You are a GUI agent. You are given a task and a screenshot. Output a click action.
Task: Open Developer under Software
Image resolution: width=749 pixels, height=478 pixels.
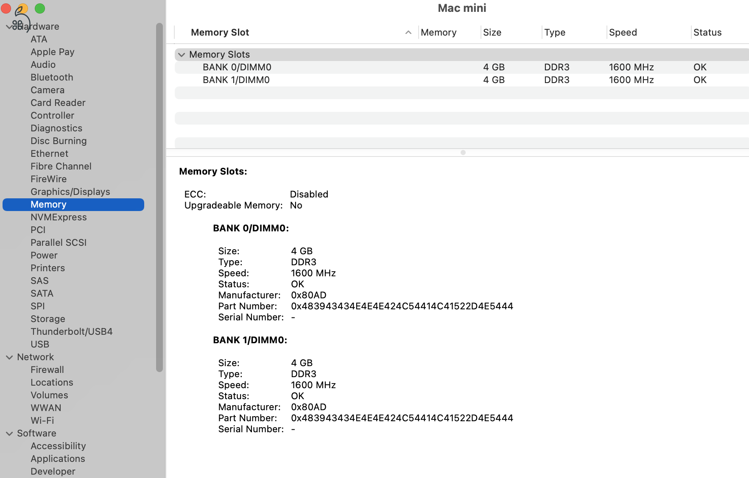coord(53,472)
